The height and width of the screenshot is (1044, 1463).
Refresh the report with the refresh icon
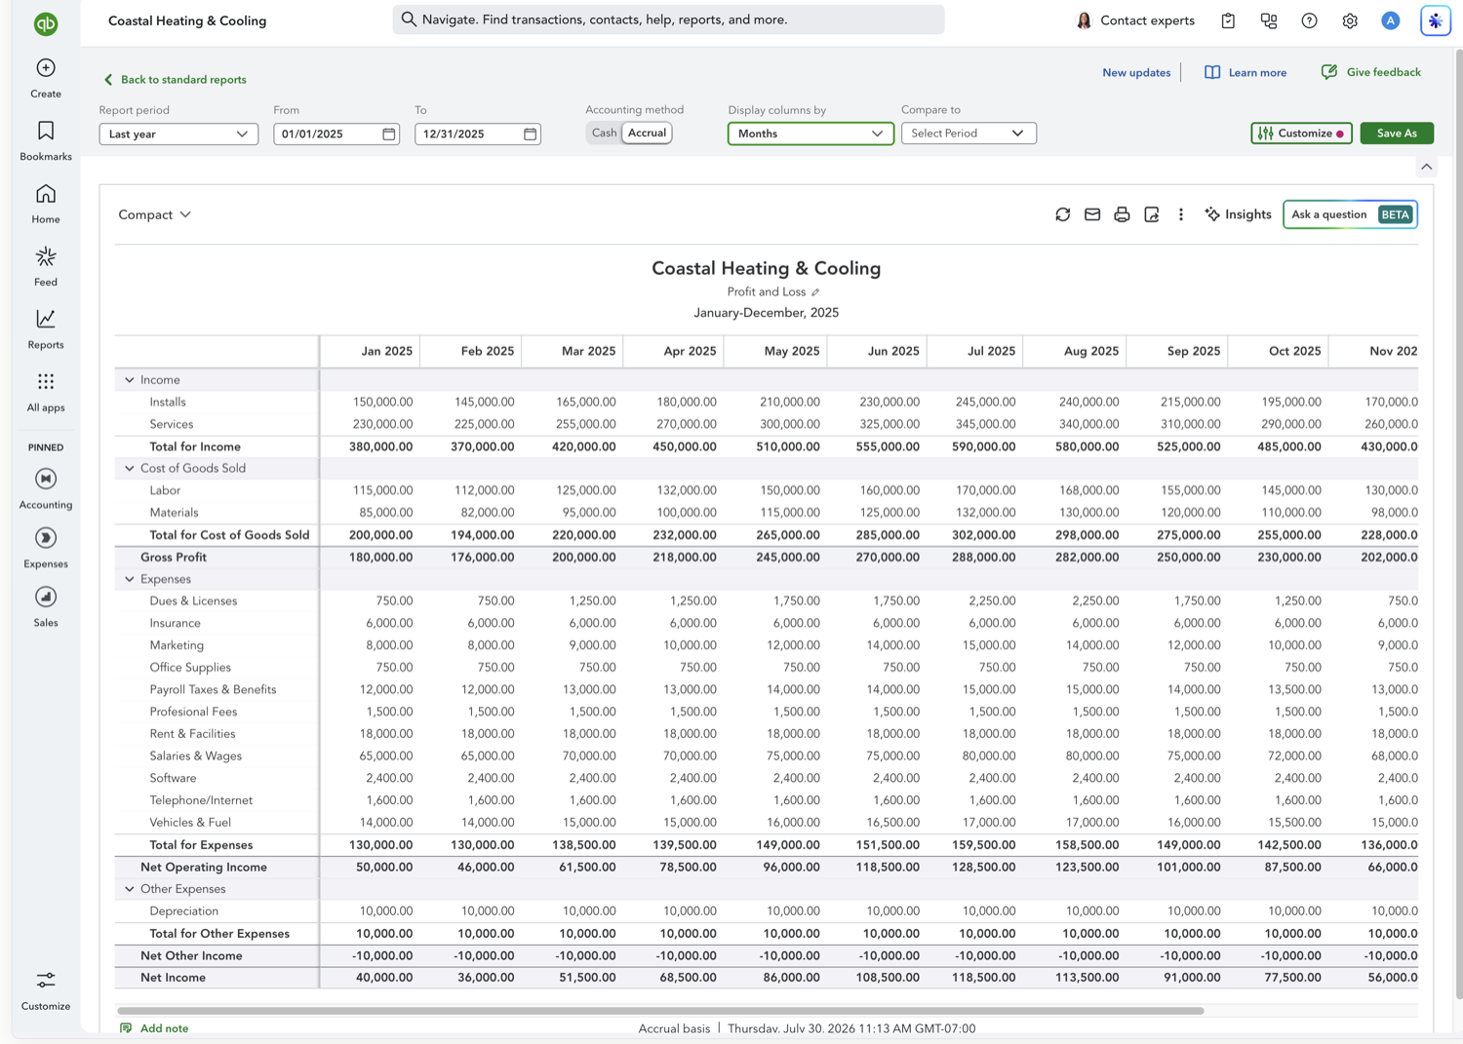pos(1063,214)
